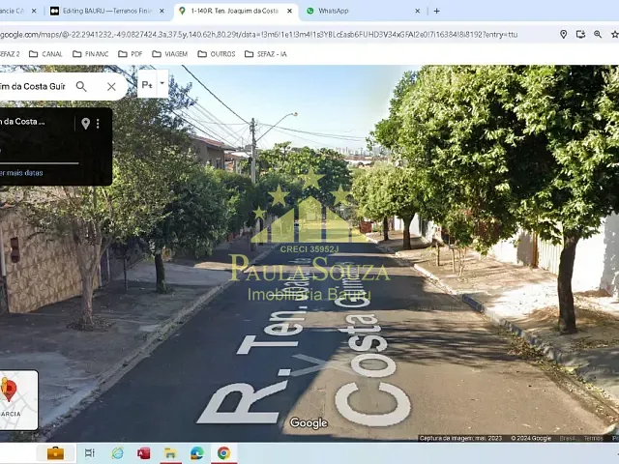The image size is (619, 464).
Task: Click the search magnifier icon in Maps
Action: (x=81, y=86)
